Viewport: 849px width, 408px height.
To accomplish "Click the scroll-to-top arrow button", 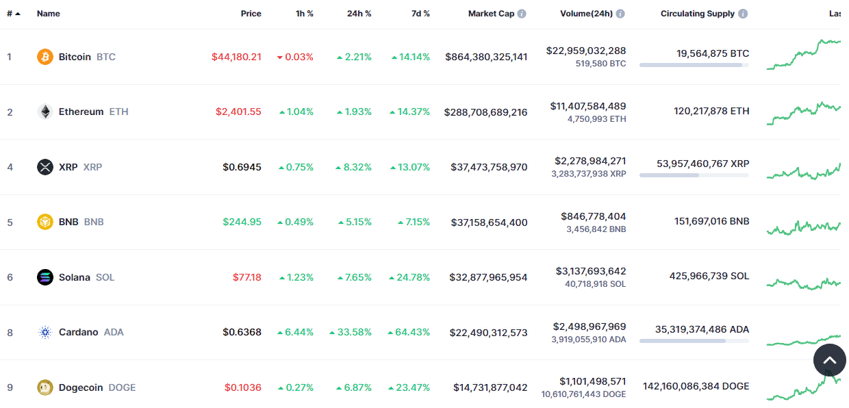I will [x=830, y=359].
